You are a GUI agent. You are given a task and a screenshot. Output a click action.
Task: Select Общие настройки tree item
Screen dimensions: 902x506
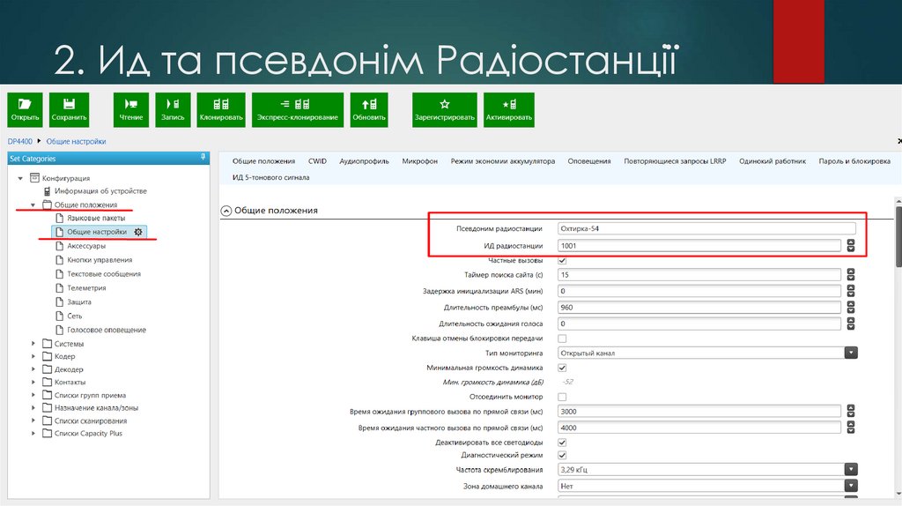[x=97, y=232]
